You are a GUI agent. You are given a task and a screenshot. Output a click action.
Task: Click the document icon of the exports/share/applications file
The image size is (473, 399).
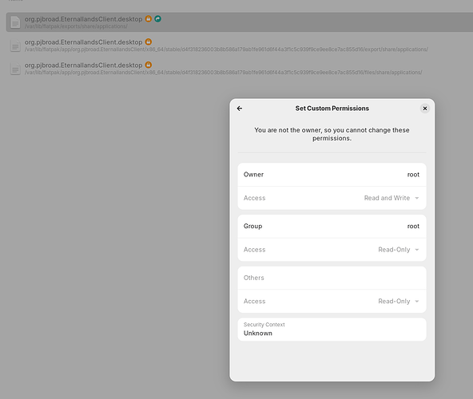(x=15, y=22)
